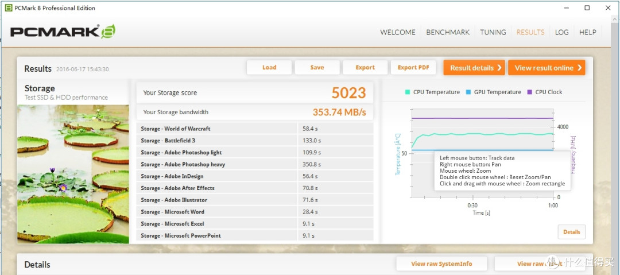Minimize the PCMark 8 window
Screen dimensions: 620x275
567,7
